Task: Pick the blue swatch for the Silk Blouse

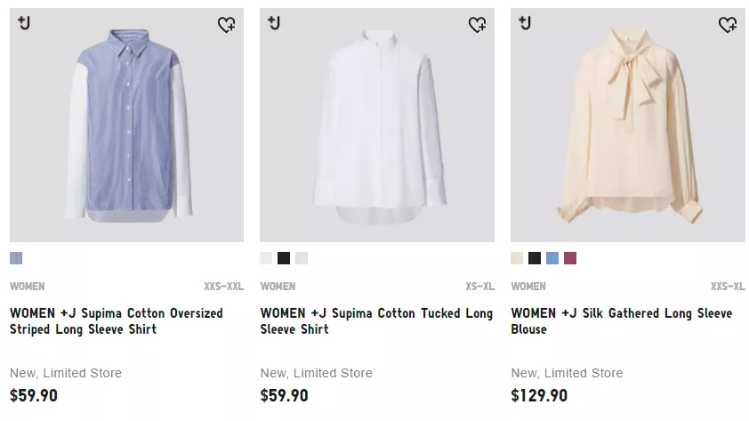Action: click(x=552, y=258)
